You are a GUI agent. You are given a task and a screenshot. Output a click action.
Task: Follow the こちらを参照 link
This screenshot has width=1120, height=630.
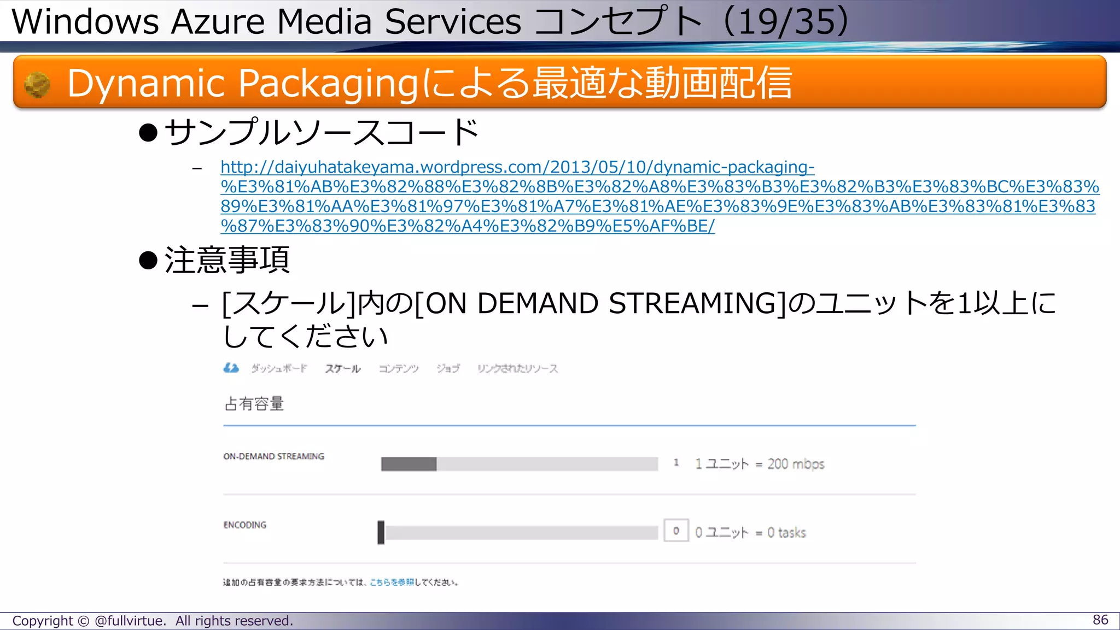[x=392, y=582]
